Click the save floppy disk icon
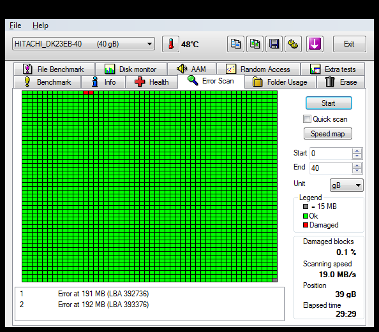 click(274, 44)
